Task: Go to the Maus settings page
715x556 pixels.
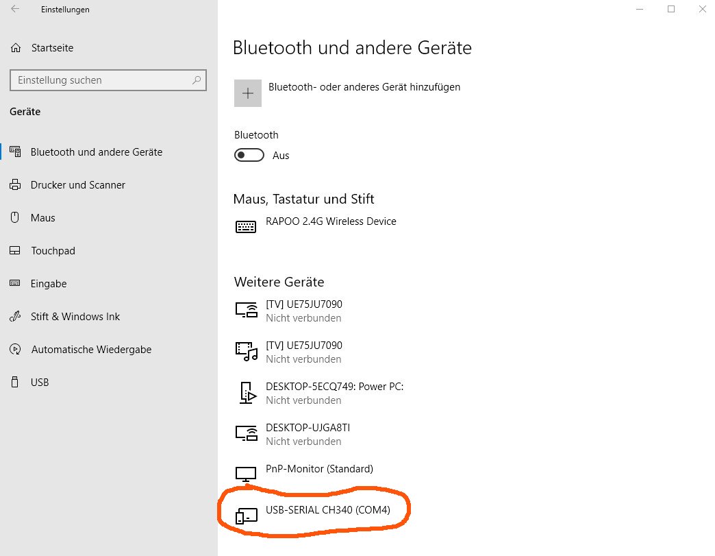Action: click(42, 218)
